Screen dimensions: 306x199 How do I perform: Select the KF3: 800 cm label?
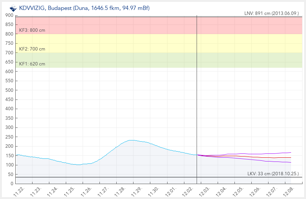pyautogui.click(x=32, y=30)
